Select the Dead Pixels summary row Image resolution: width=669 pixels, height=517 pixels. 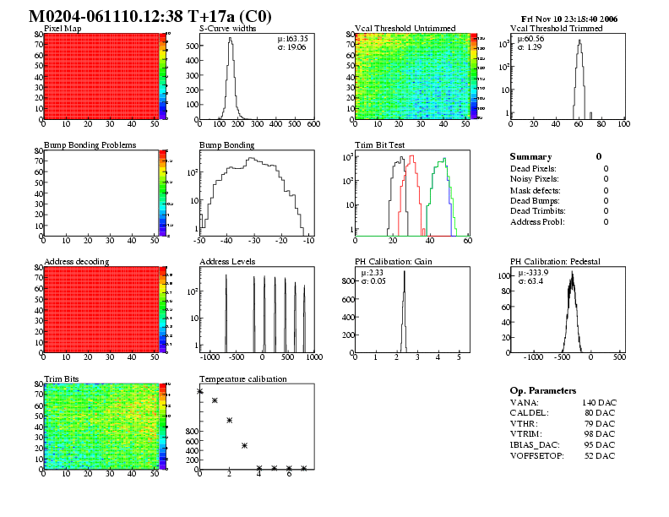coord(558,169)
